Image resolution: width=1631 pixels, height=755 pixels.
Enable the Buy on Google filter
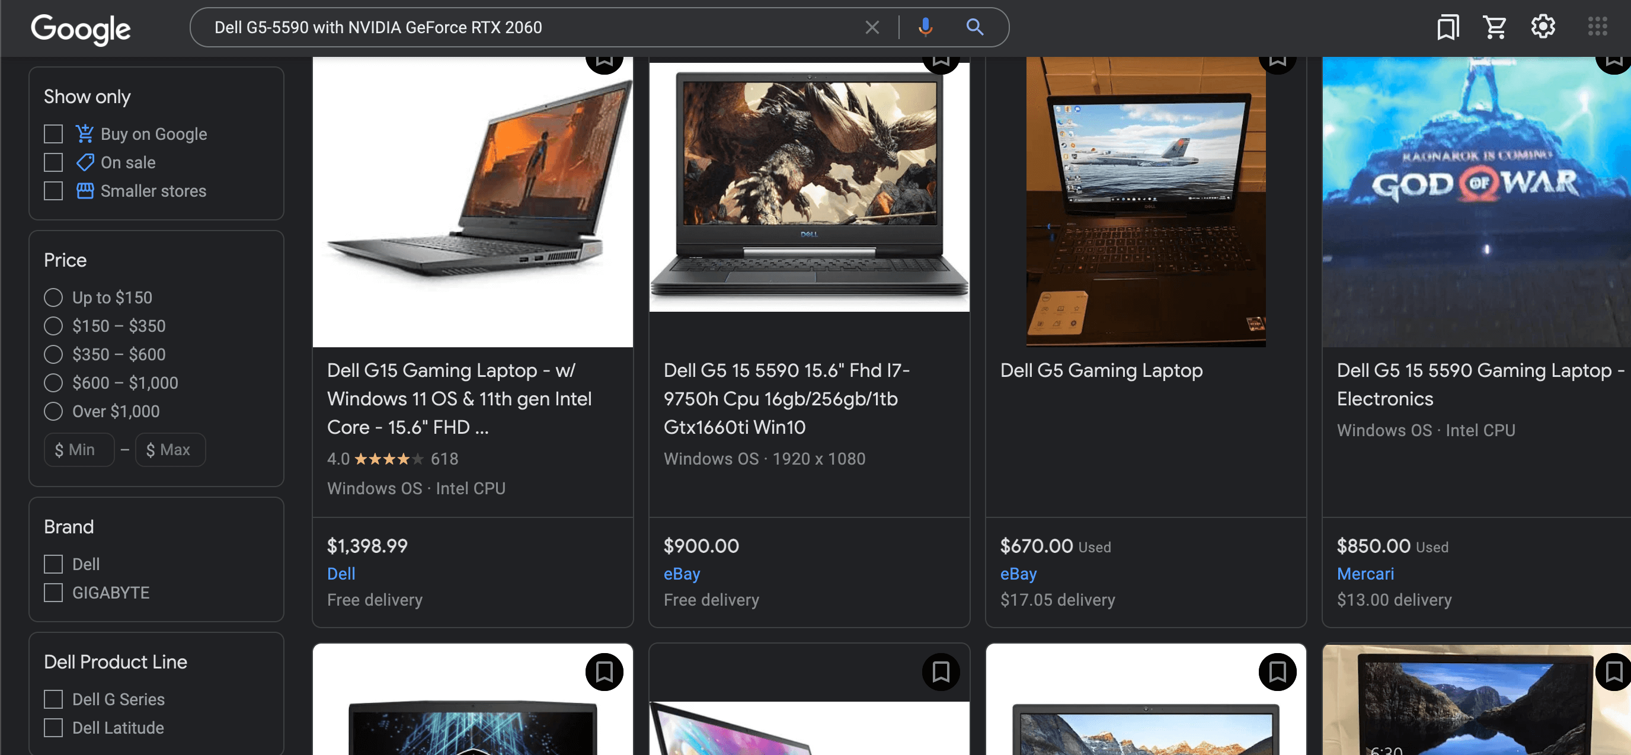53,133
